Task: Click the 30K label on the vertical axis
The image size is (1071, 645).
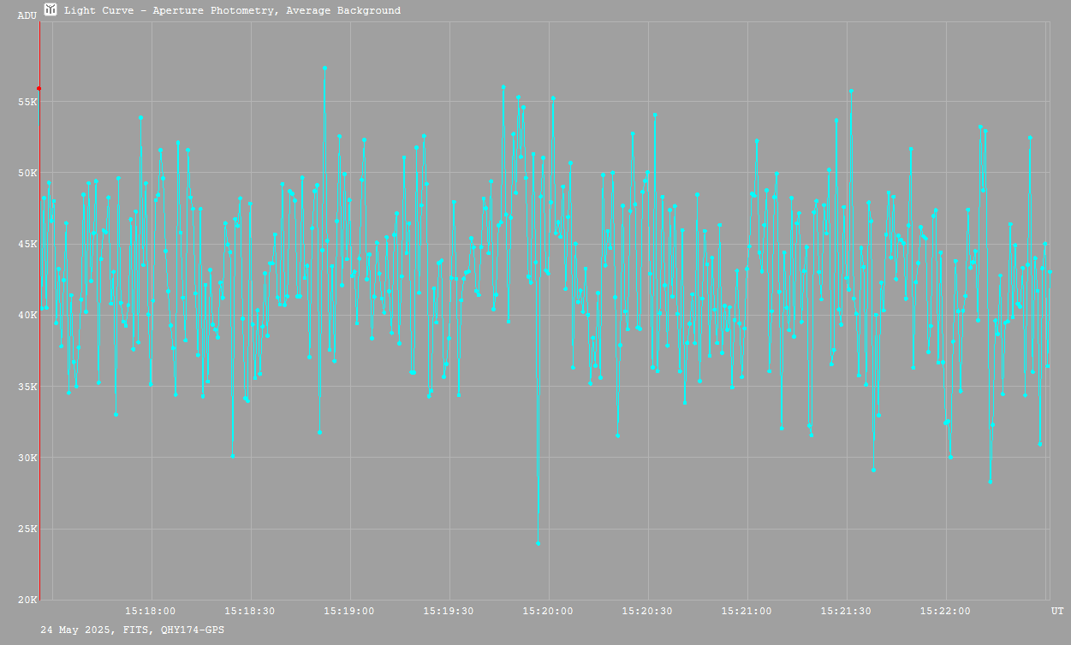Action: [27, 457]
